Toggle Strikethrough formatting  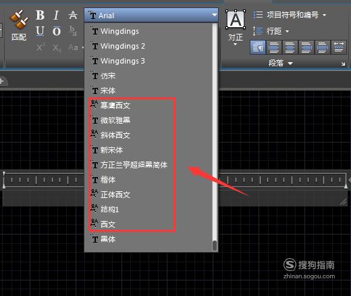pos(73,16)
